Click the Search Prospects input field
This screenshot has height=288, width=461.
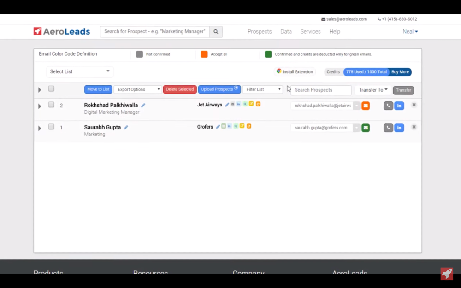click(x=321, y=90)
